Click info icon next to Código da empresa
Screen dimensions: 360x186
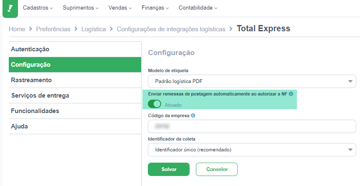tap(193, 116)
